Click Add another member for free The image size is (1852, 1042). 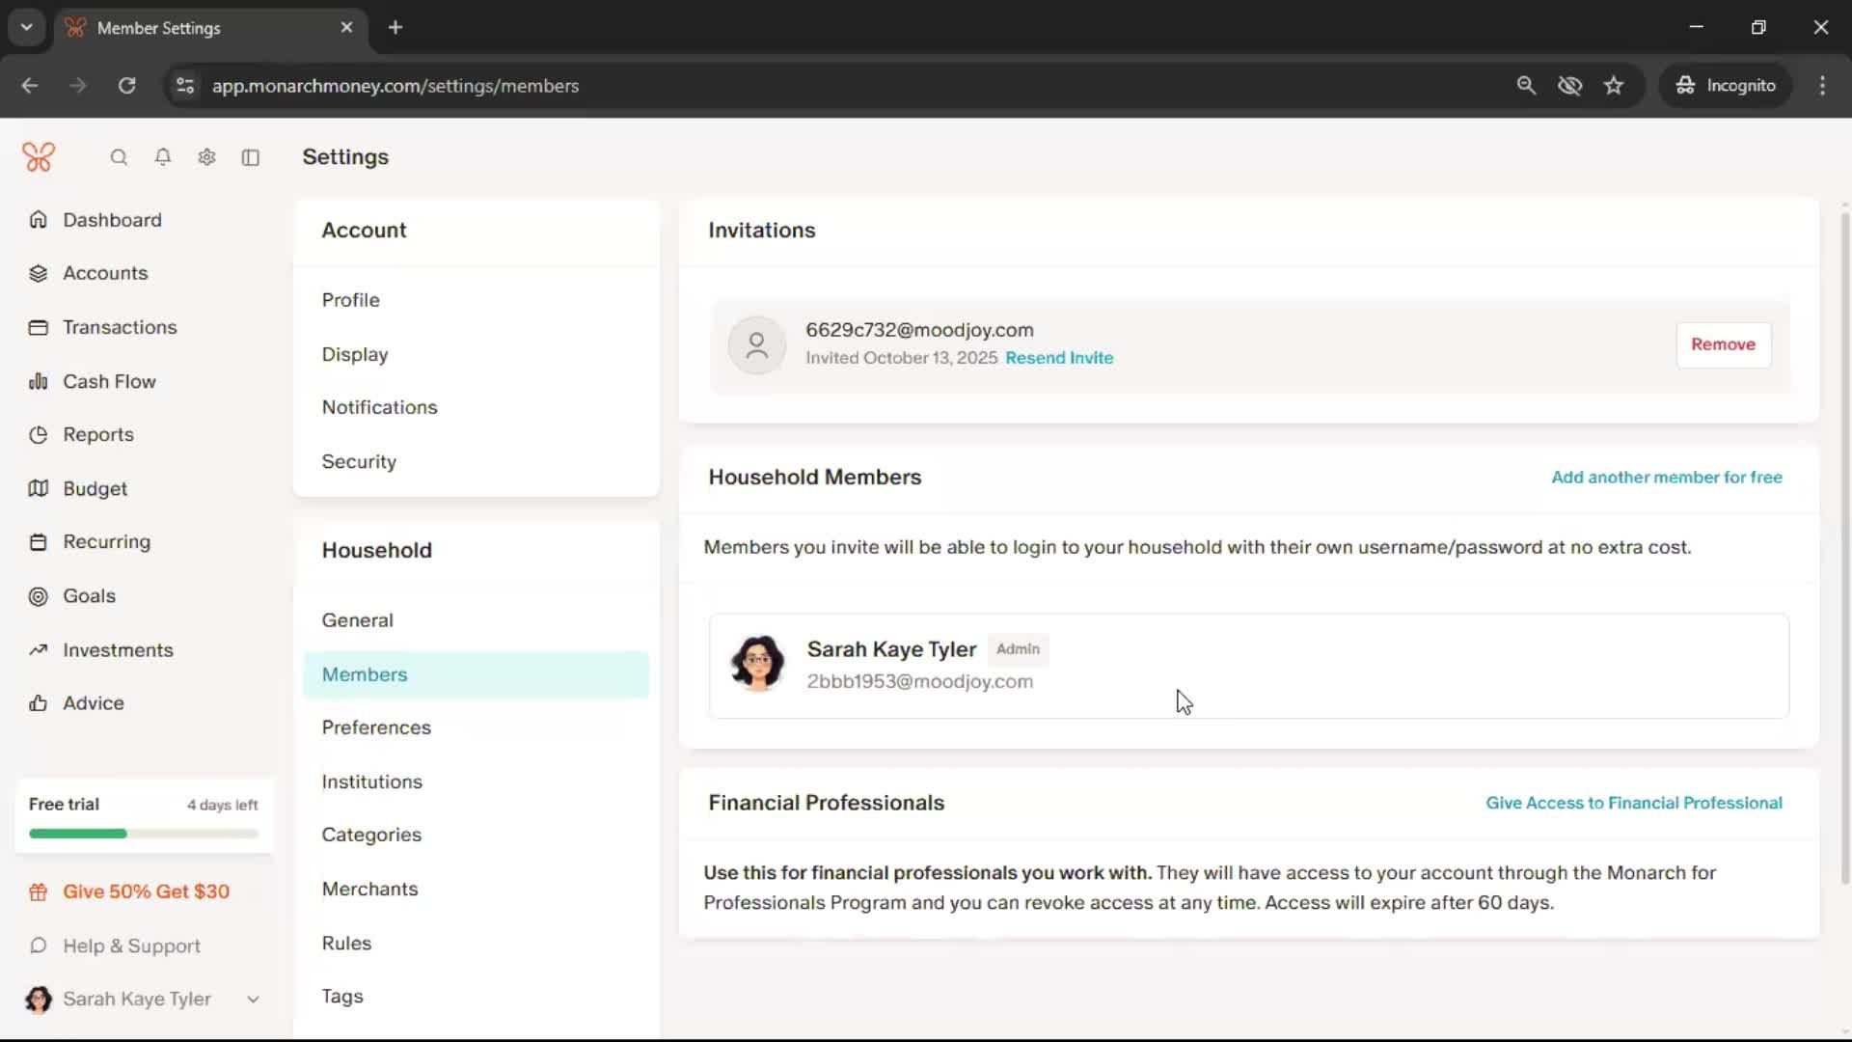[x=1666, y=478]
